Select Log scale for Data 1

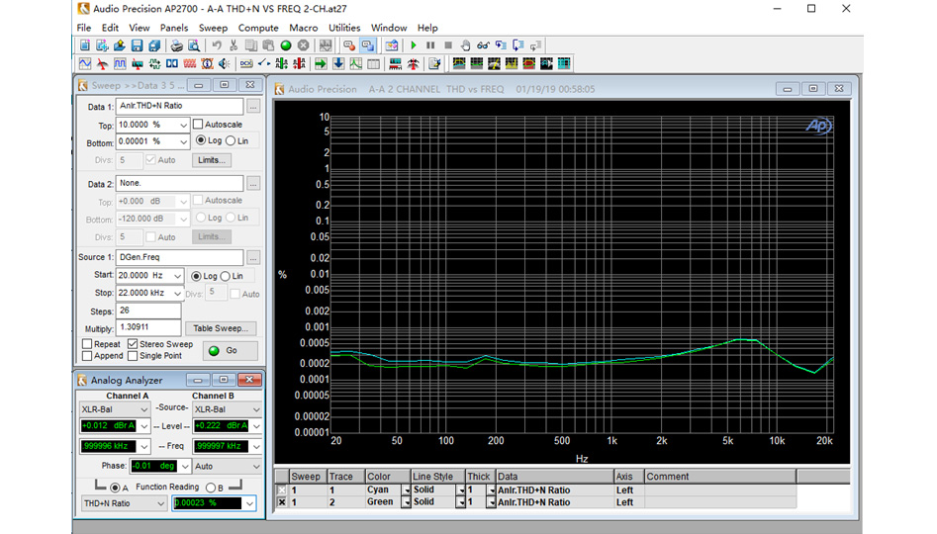click(201, 140)
